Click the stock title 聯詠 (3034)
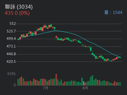The height and width of the screenshot is (95, 127). [19, 7]
